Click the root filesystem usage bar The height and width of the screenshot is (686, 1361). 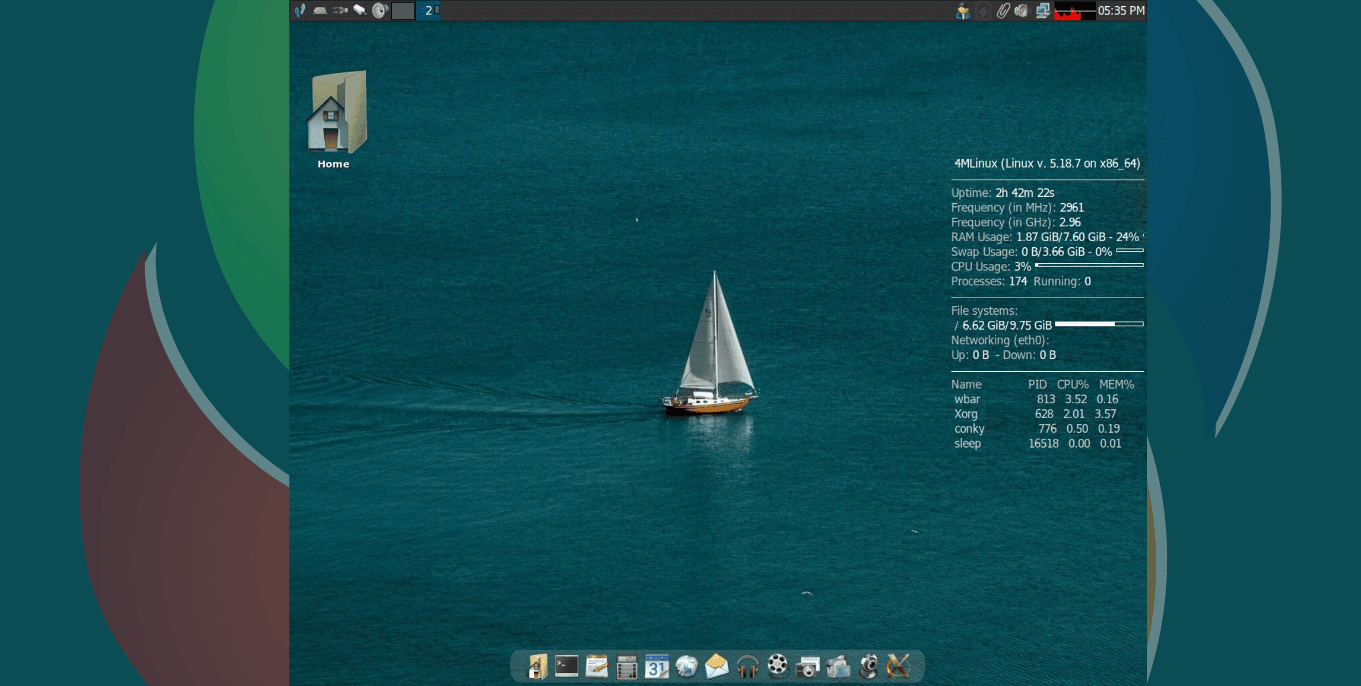pyautogui.click(x=1099, y=324)
